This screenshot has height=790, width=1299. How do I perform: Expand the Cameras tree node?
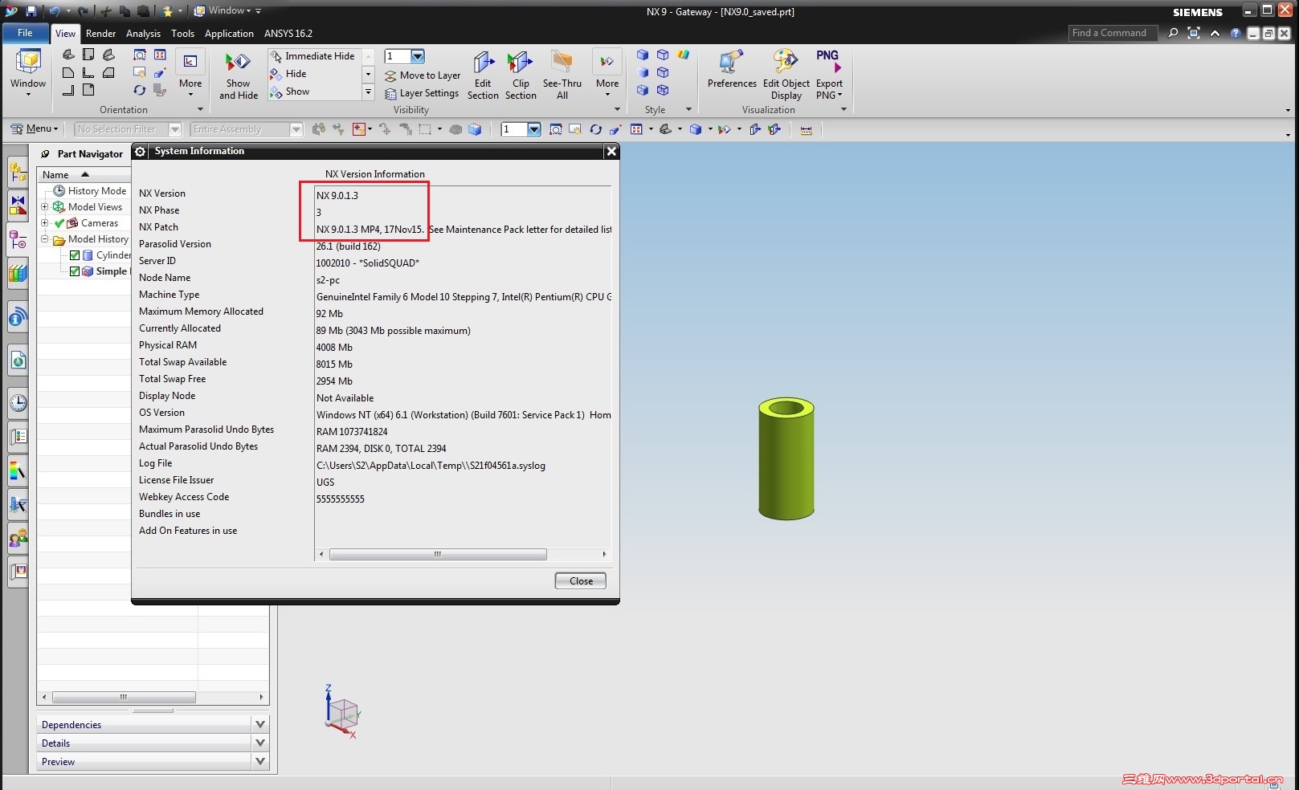(x=45, y=223)
